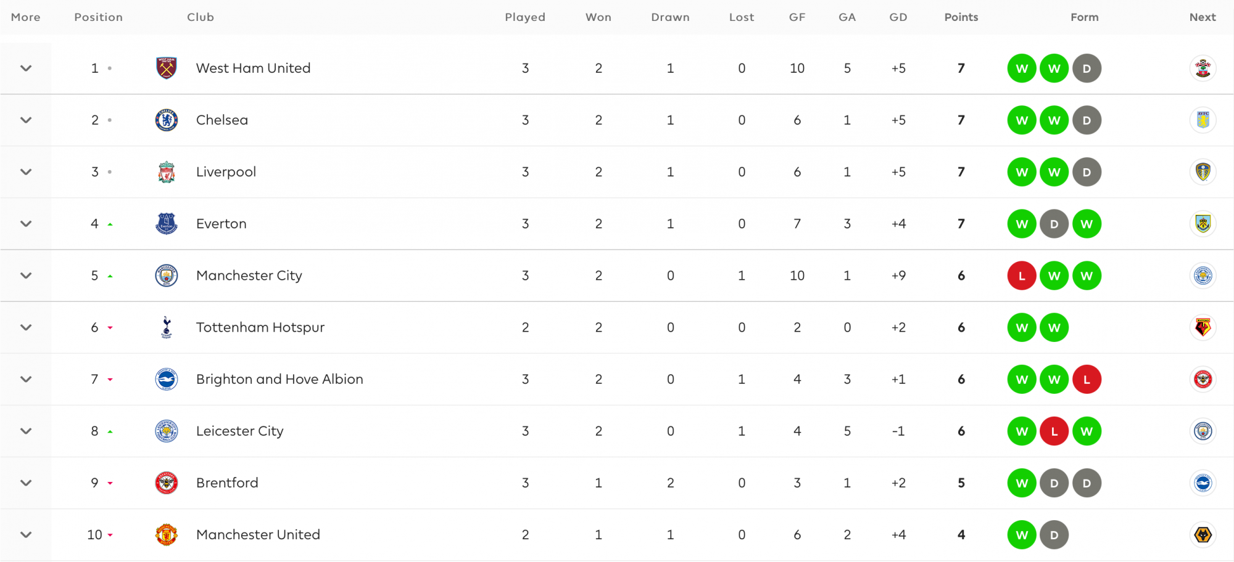
Task: Open the Brighton and Hove Albion link
Action: tap(280, 379)
